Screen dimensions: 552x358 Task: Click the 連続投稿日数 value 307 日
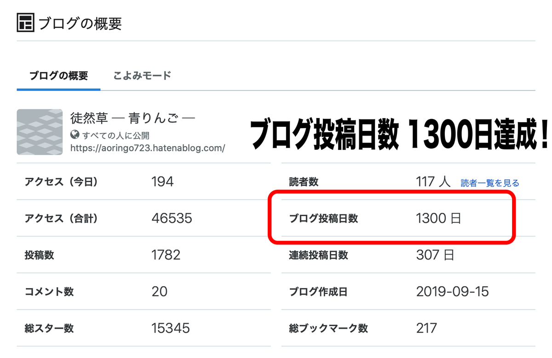(x=435, y=255)
